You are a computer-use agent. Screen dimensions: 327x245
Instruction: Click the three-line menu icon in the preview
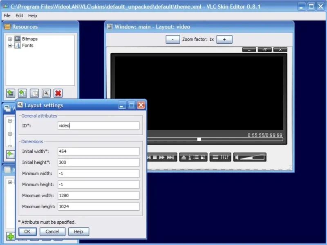point(215,157)
